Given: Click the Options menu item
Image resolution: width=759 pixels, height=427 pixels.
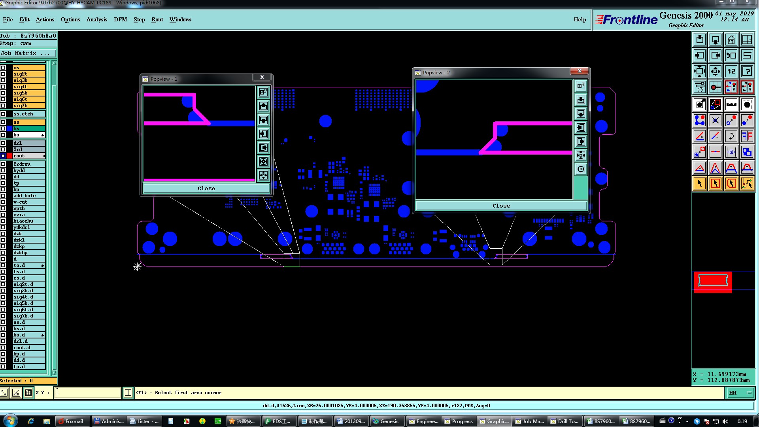Looking at the screenshot, I should point(70,19).
